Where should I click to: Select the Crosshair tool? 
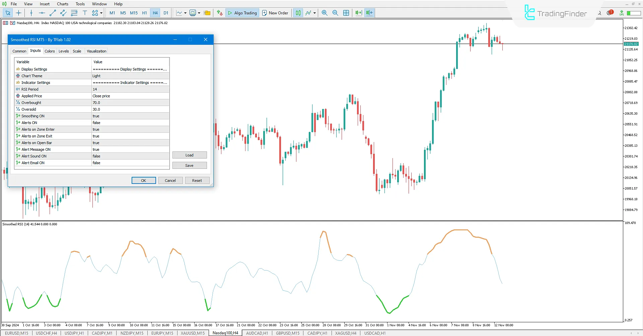18,13
